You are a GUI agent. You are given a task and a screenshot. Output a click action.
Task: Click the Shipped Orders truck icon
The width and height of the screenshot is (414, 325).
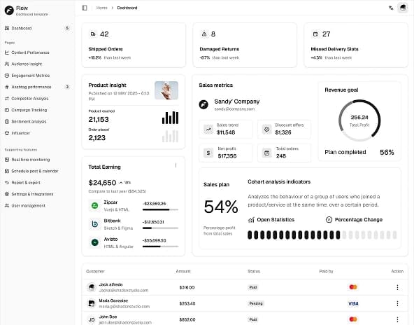click(93, 34)
